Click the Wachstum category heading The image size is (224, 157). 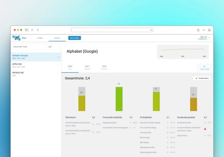pyautogui.click(x=71, y=117)
